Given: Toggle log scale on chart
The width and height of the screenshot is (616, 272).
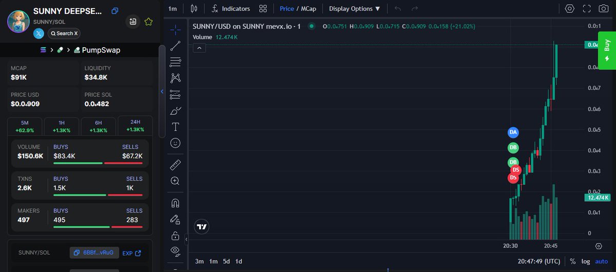Looking at the screenshot, I should (x=586, y=261).
